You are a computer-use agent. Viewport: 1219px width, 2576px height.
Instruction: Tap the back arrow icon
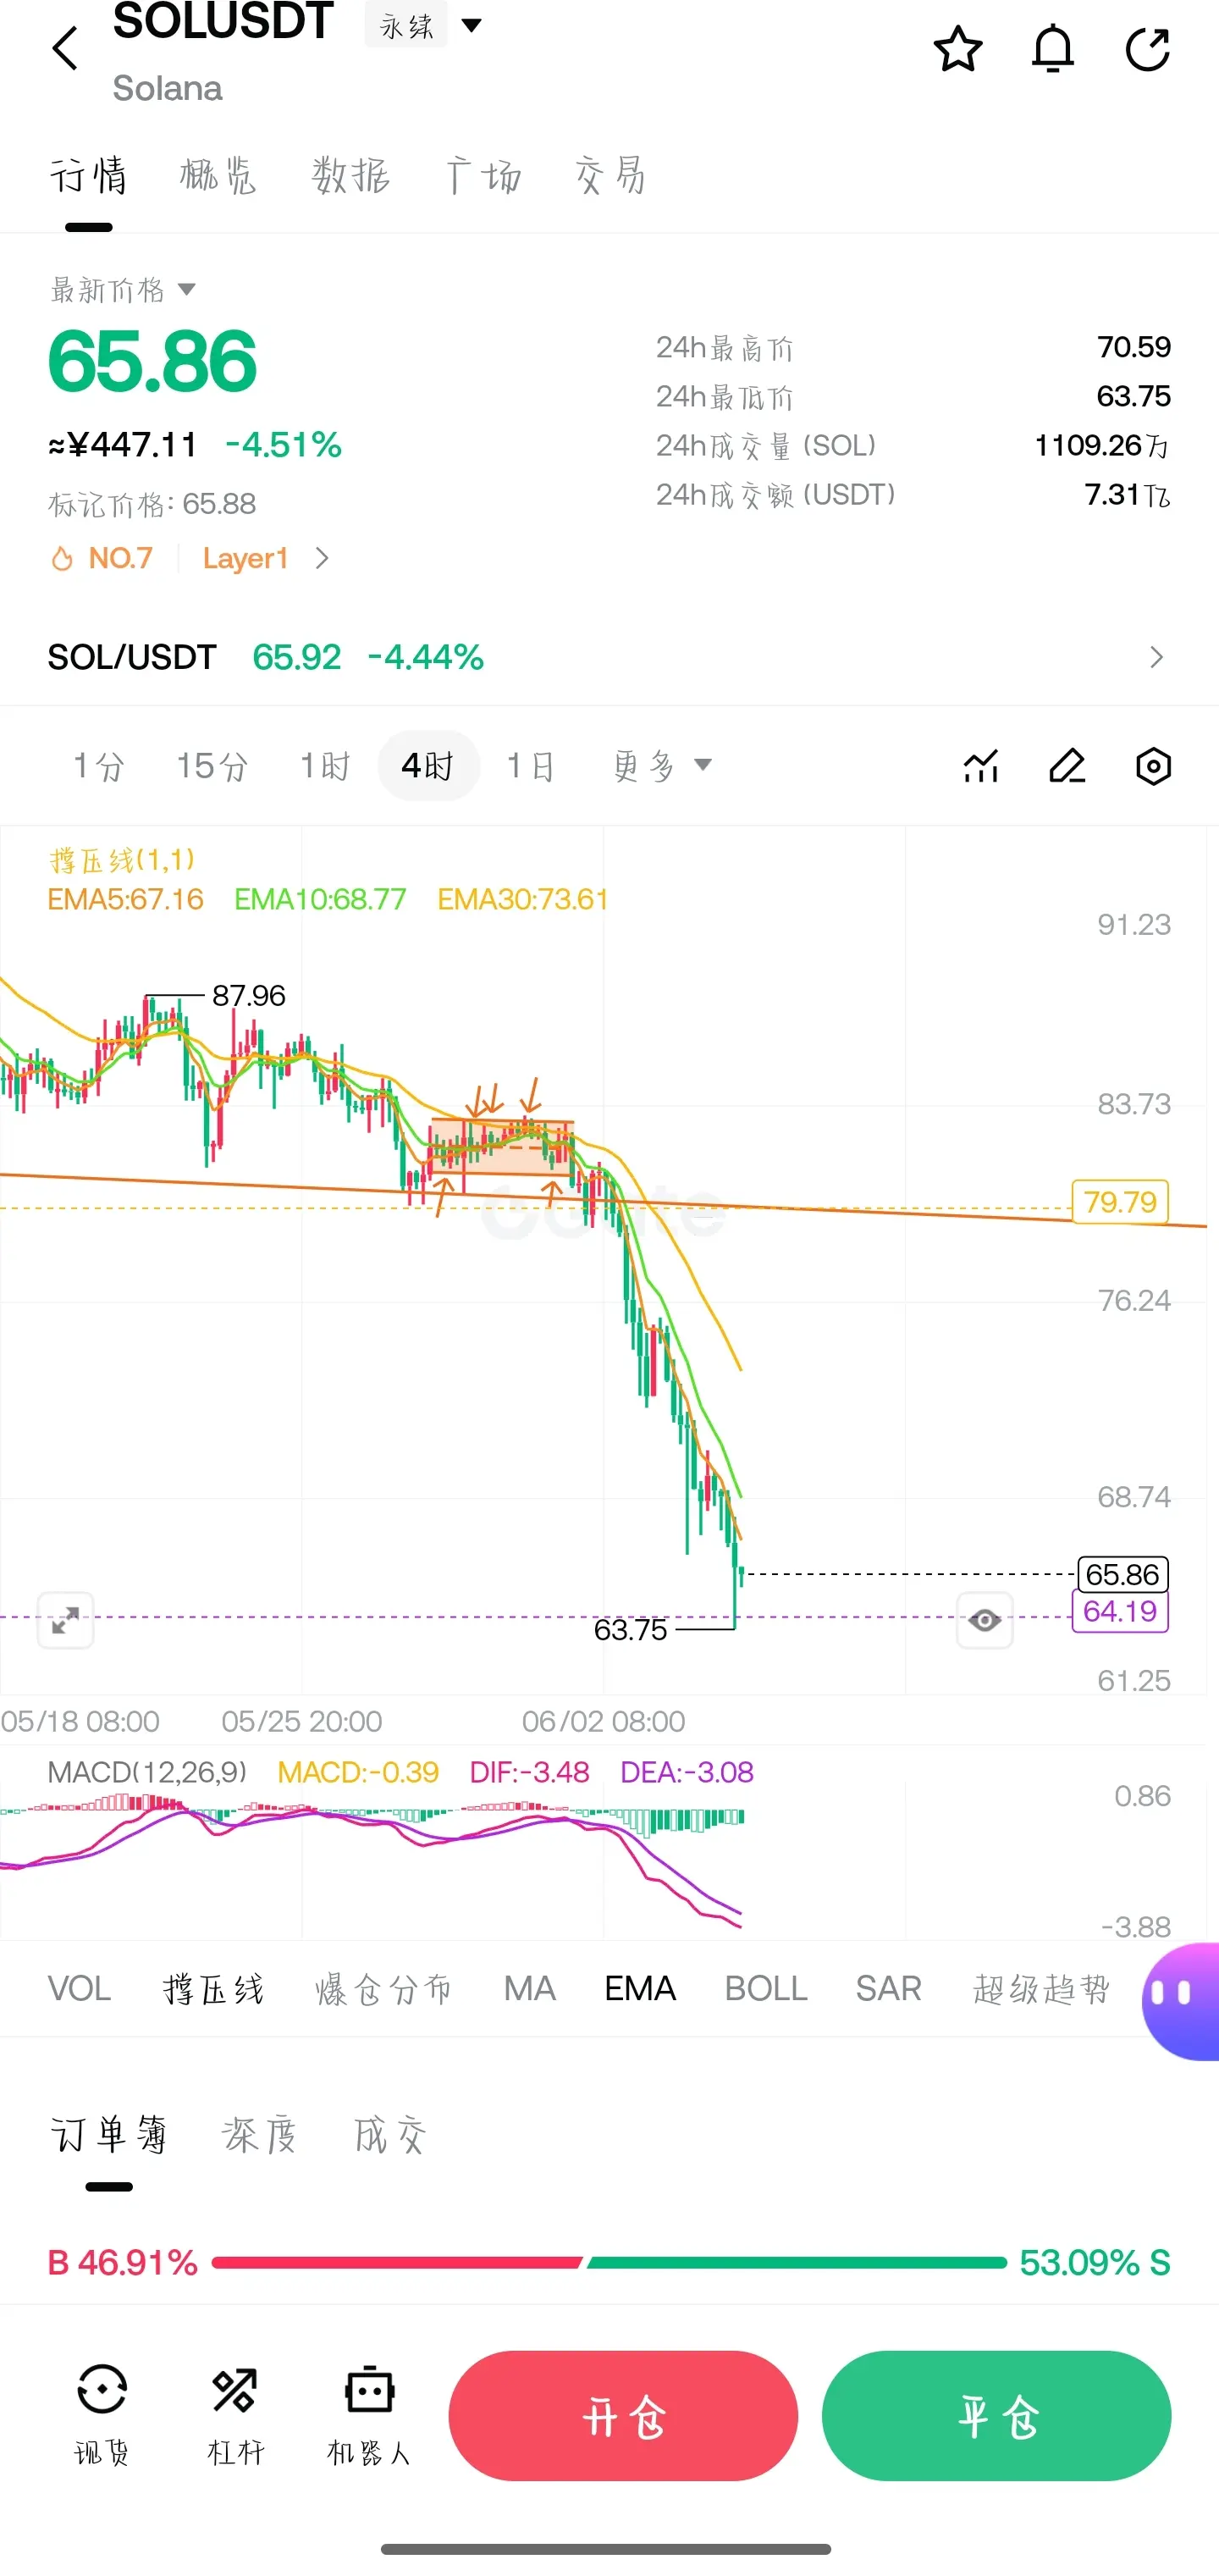click(x=65, y=48)
